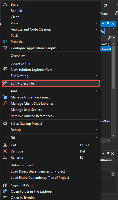118x200 pixels.
Task: Click the Build icon in the context menu
Action: point(5,4)
